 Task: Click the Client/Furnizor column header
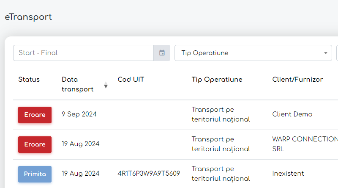pos(297,80)
